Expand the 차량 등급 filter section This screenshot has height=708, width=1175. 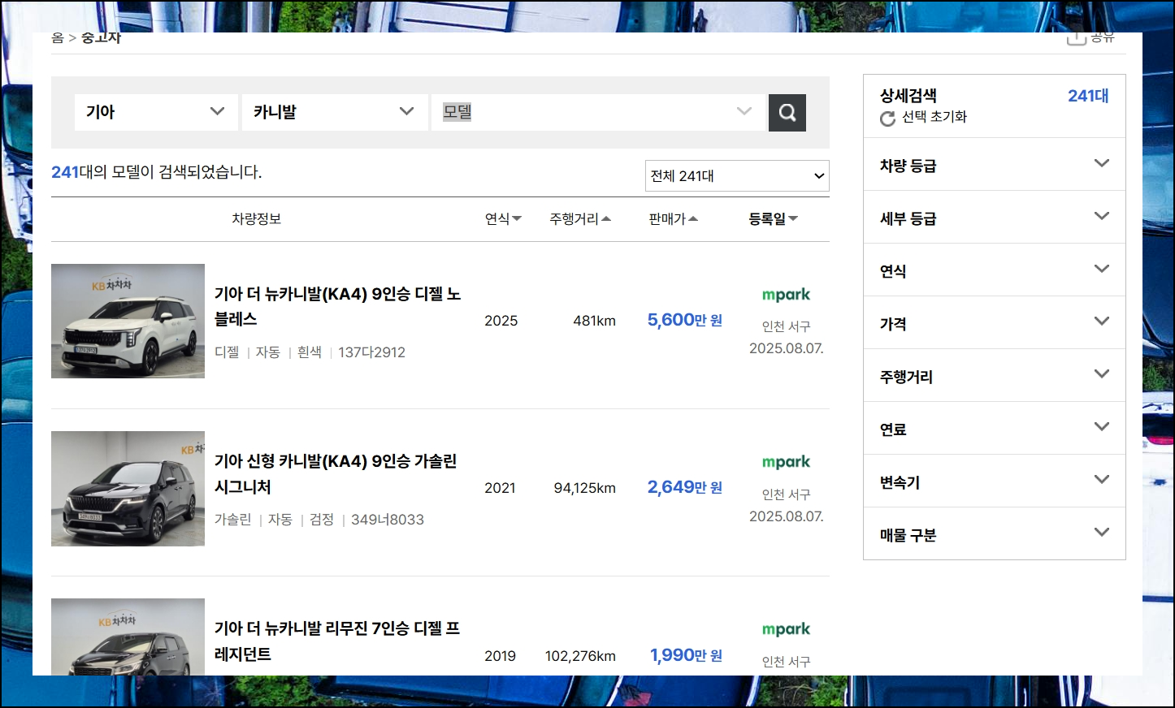click(x=994, y=165)
